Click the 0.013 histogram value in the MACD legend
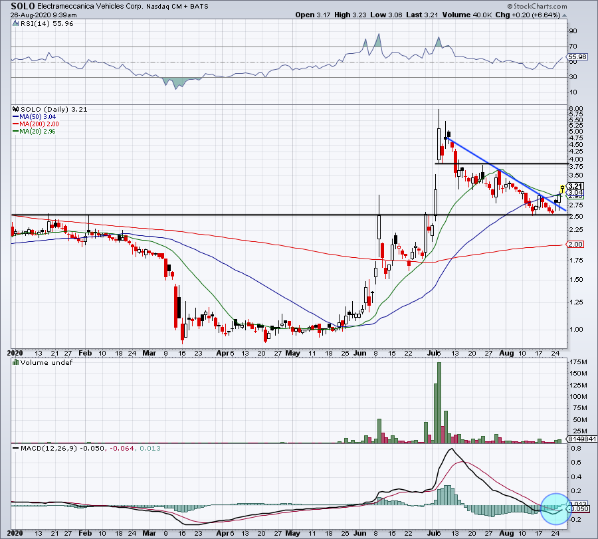 [150, 448]
